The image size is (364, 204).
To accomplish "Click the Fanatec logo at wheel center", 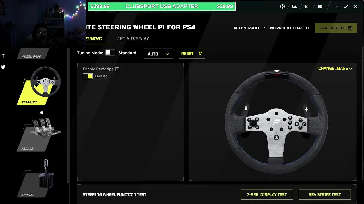I will [276, 122].
